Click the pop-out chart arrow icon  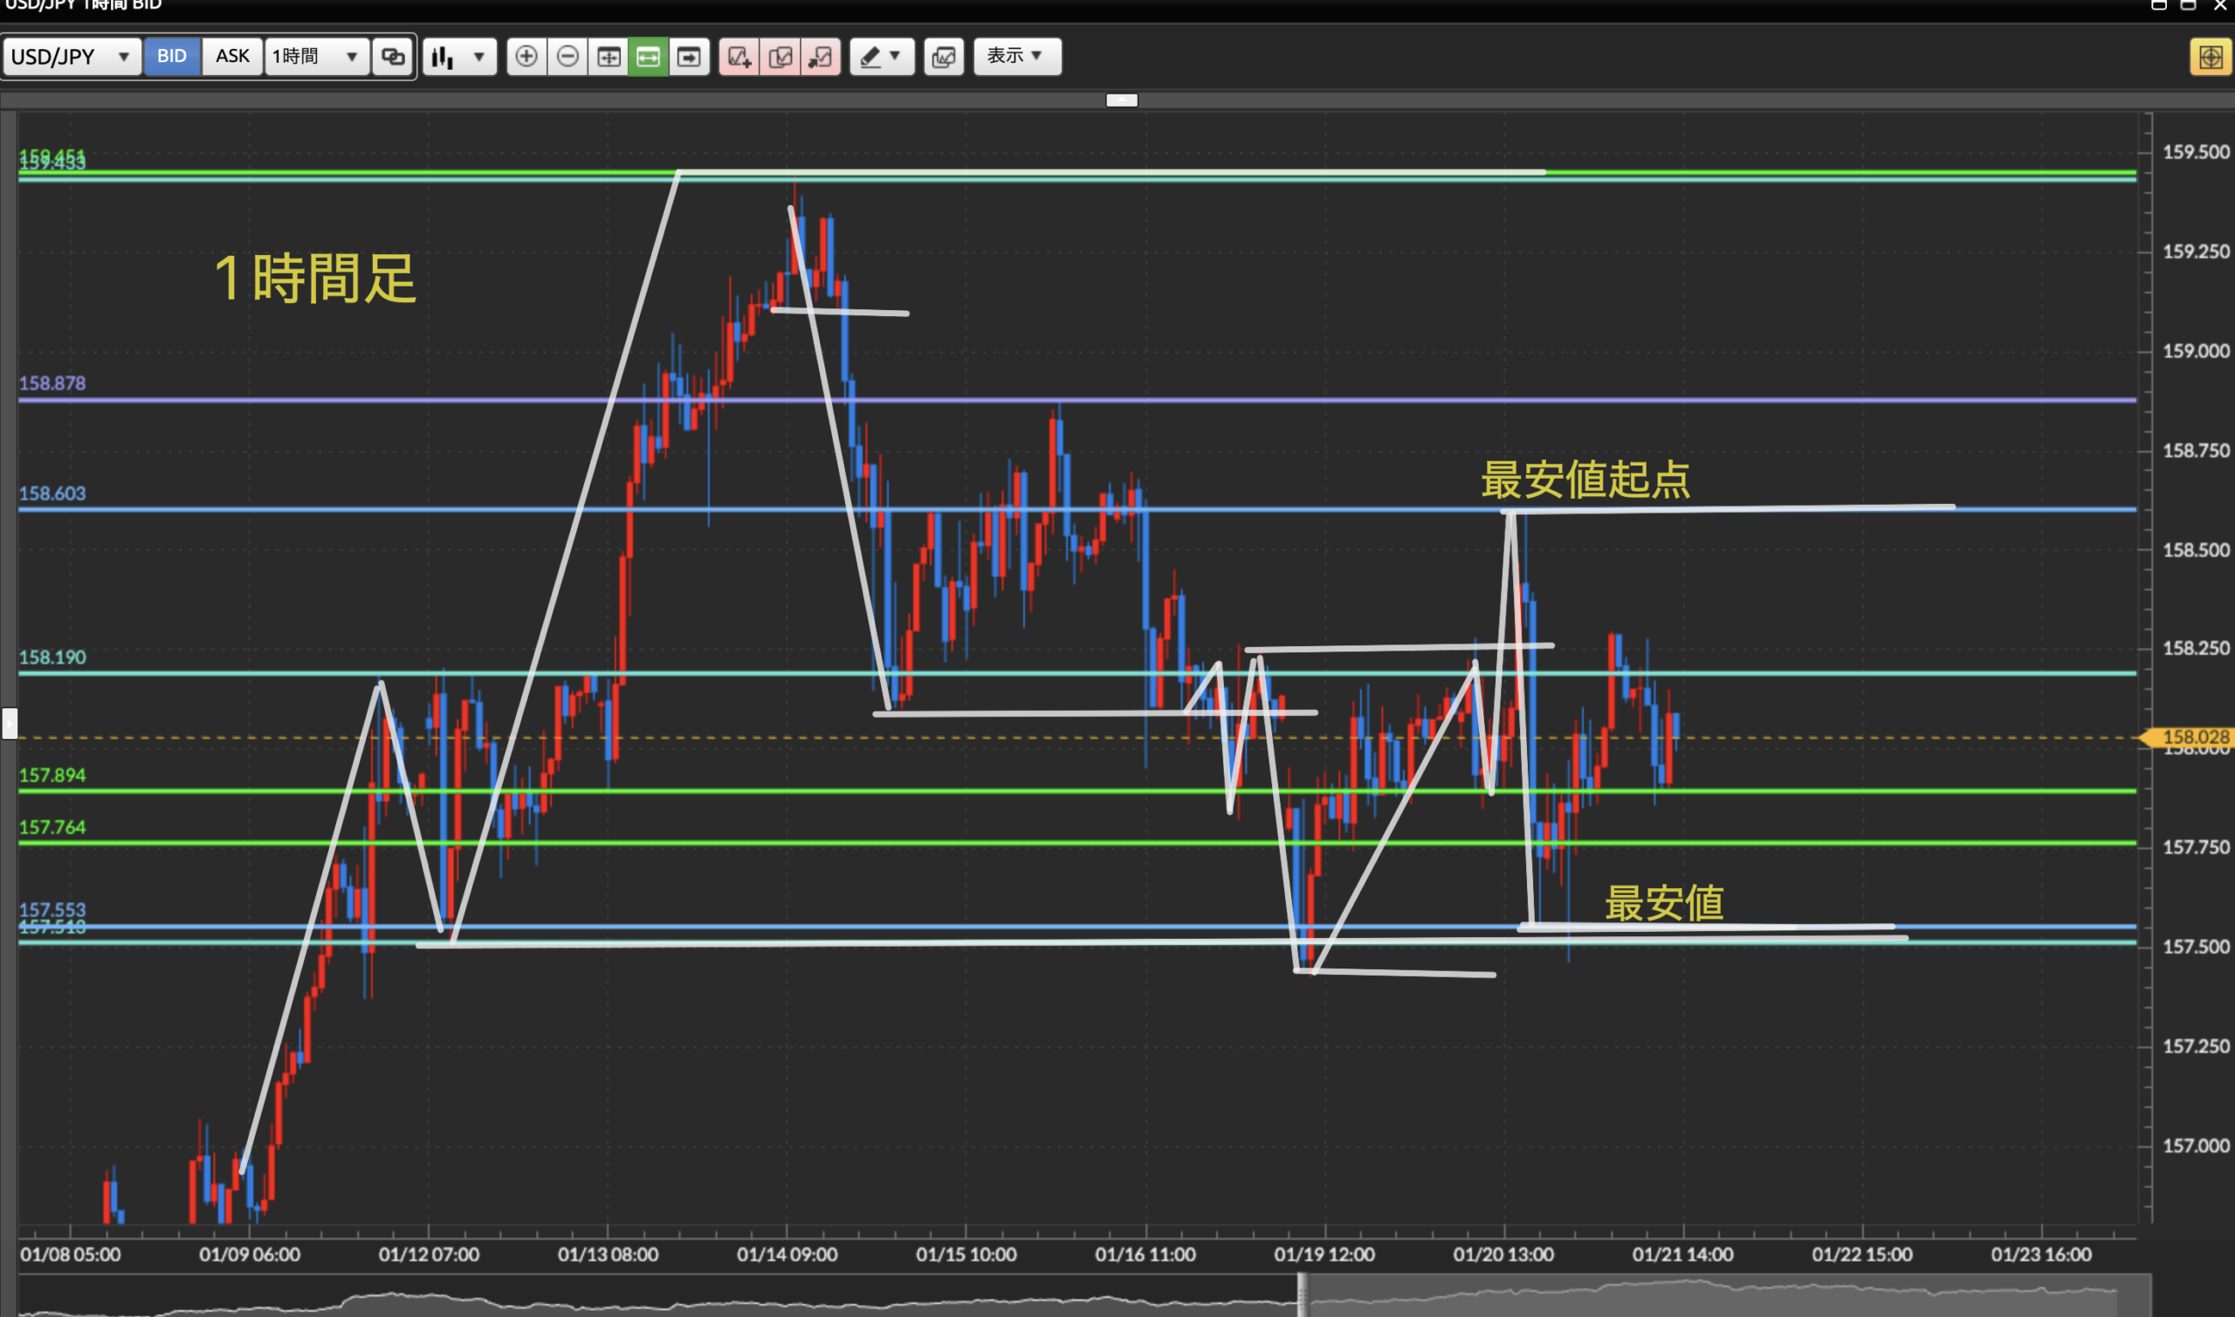821,57
